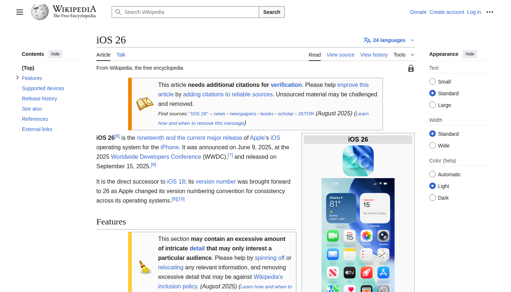Click the iOS 26 logo image
The height and width of the screenshot is (292, 511).
tap(358, 161)
